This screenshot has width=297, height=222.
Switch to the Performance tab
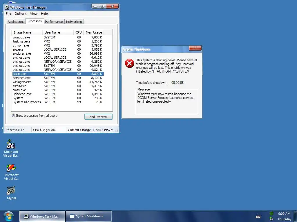click(54, 22)
